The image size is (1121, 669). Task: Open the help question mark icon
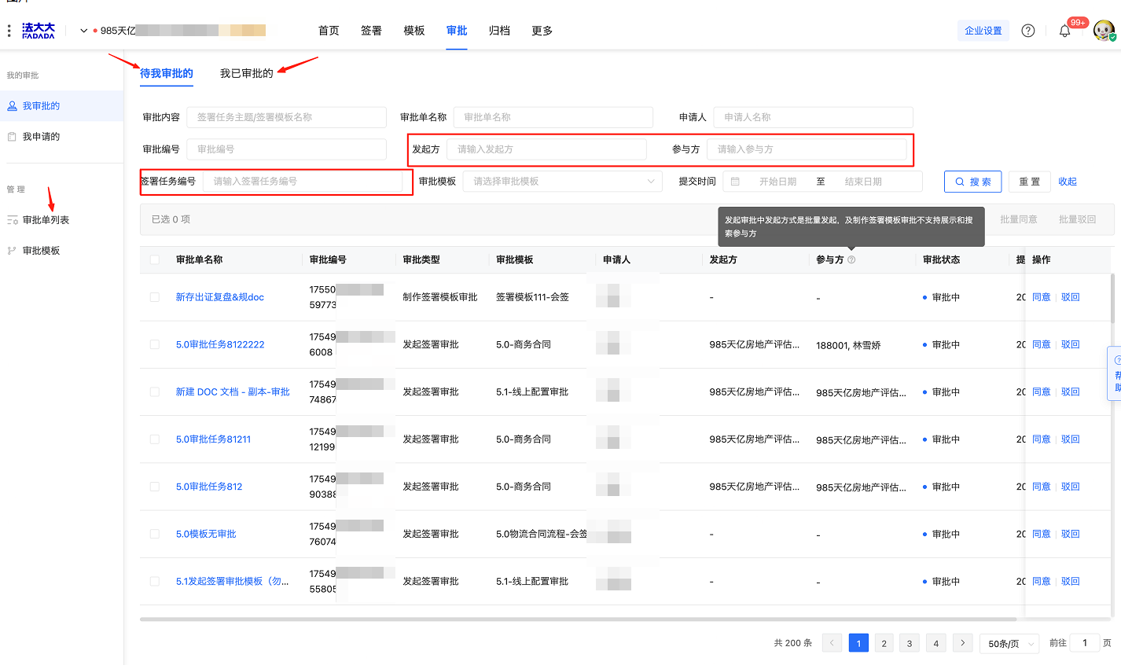click(x=1027, y=31)
